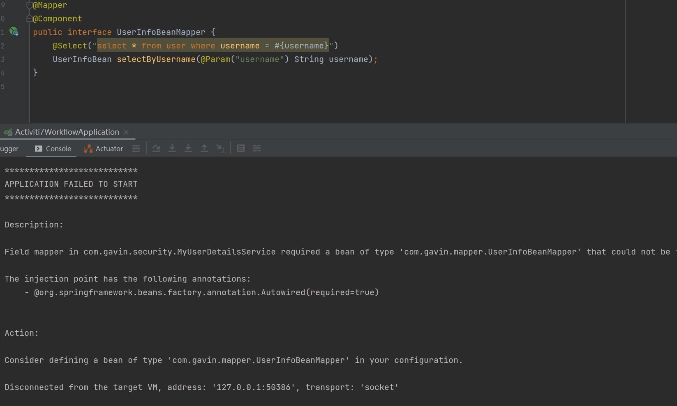Click the Step Over debugger icon
The image size is (677, 406).
click(156, 149)
